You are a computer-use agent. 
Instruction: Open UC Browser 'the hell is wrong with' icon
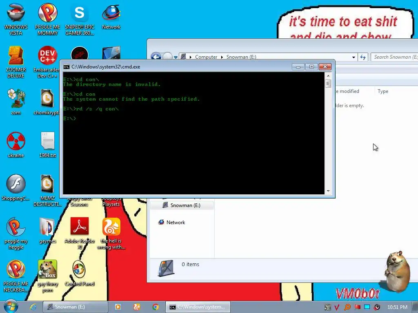(111, 233)
